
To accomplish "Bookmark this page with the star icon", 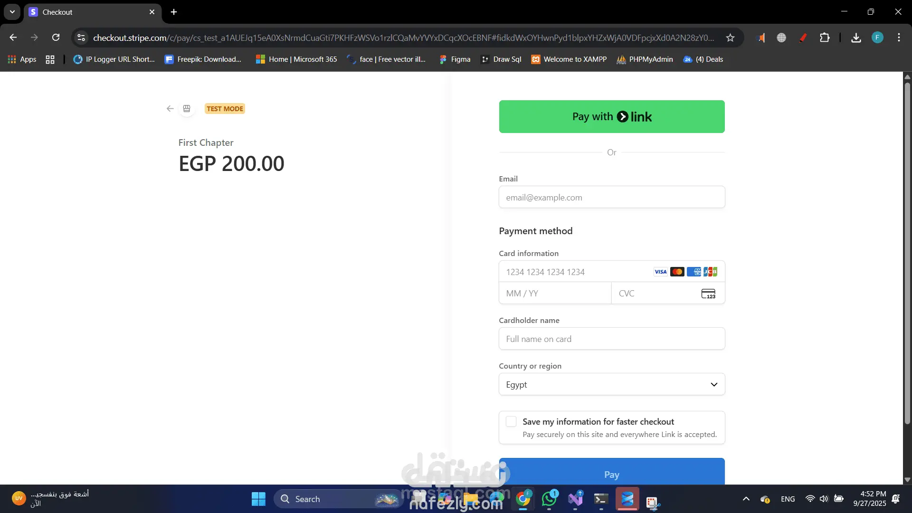I will click(x=730, y=38).
